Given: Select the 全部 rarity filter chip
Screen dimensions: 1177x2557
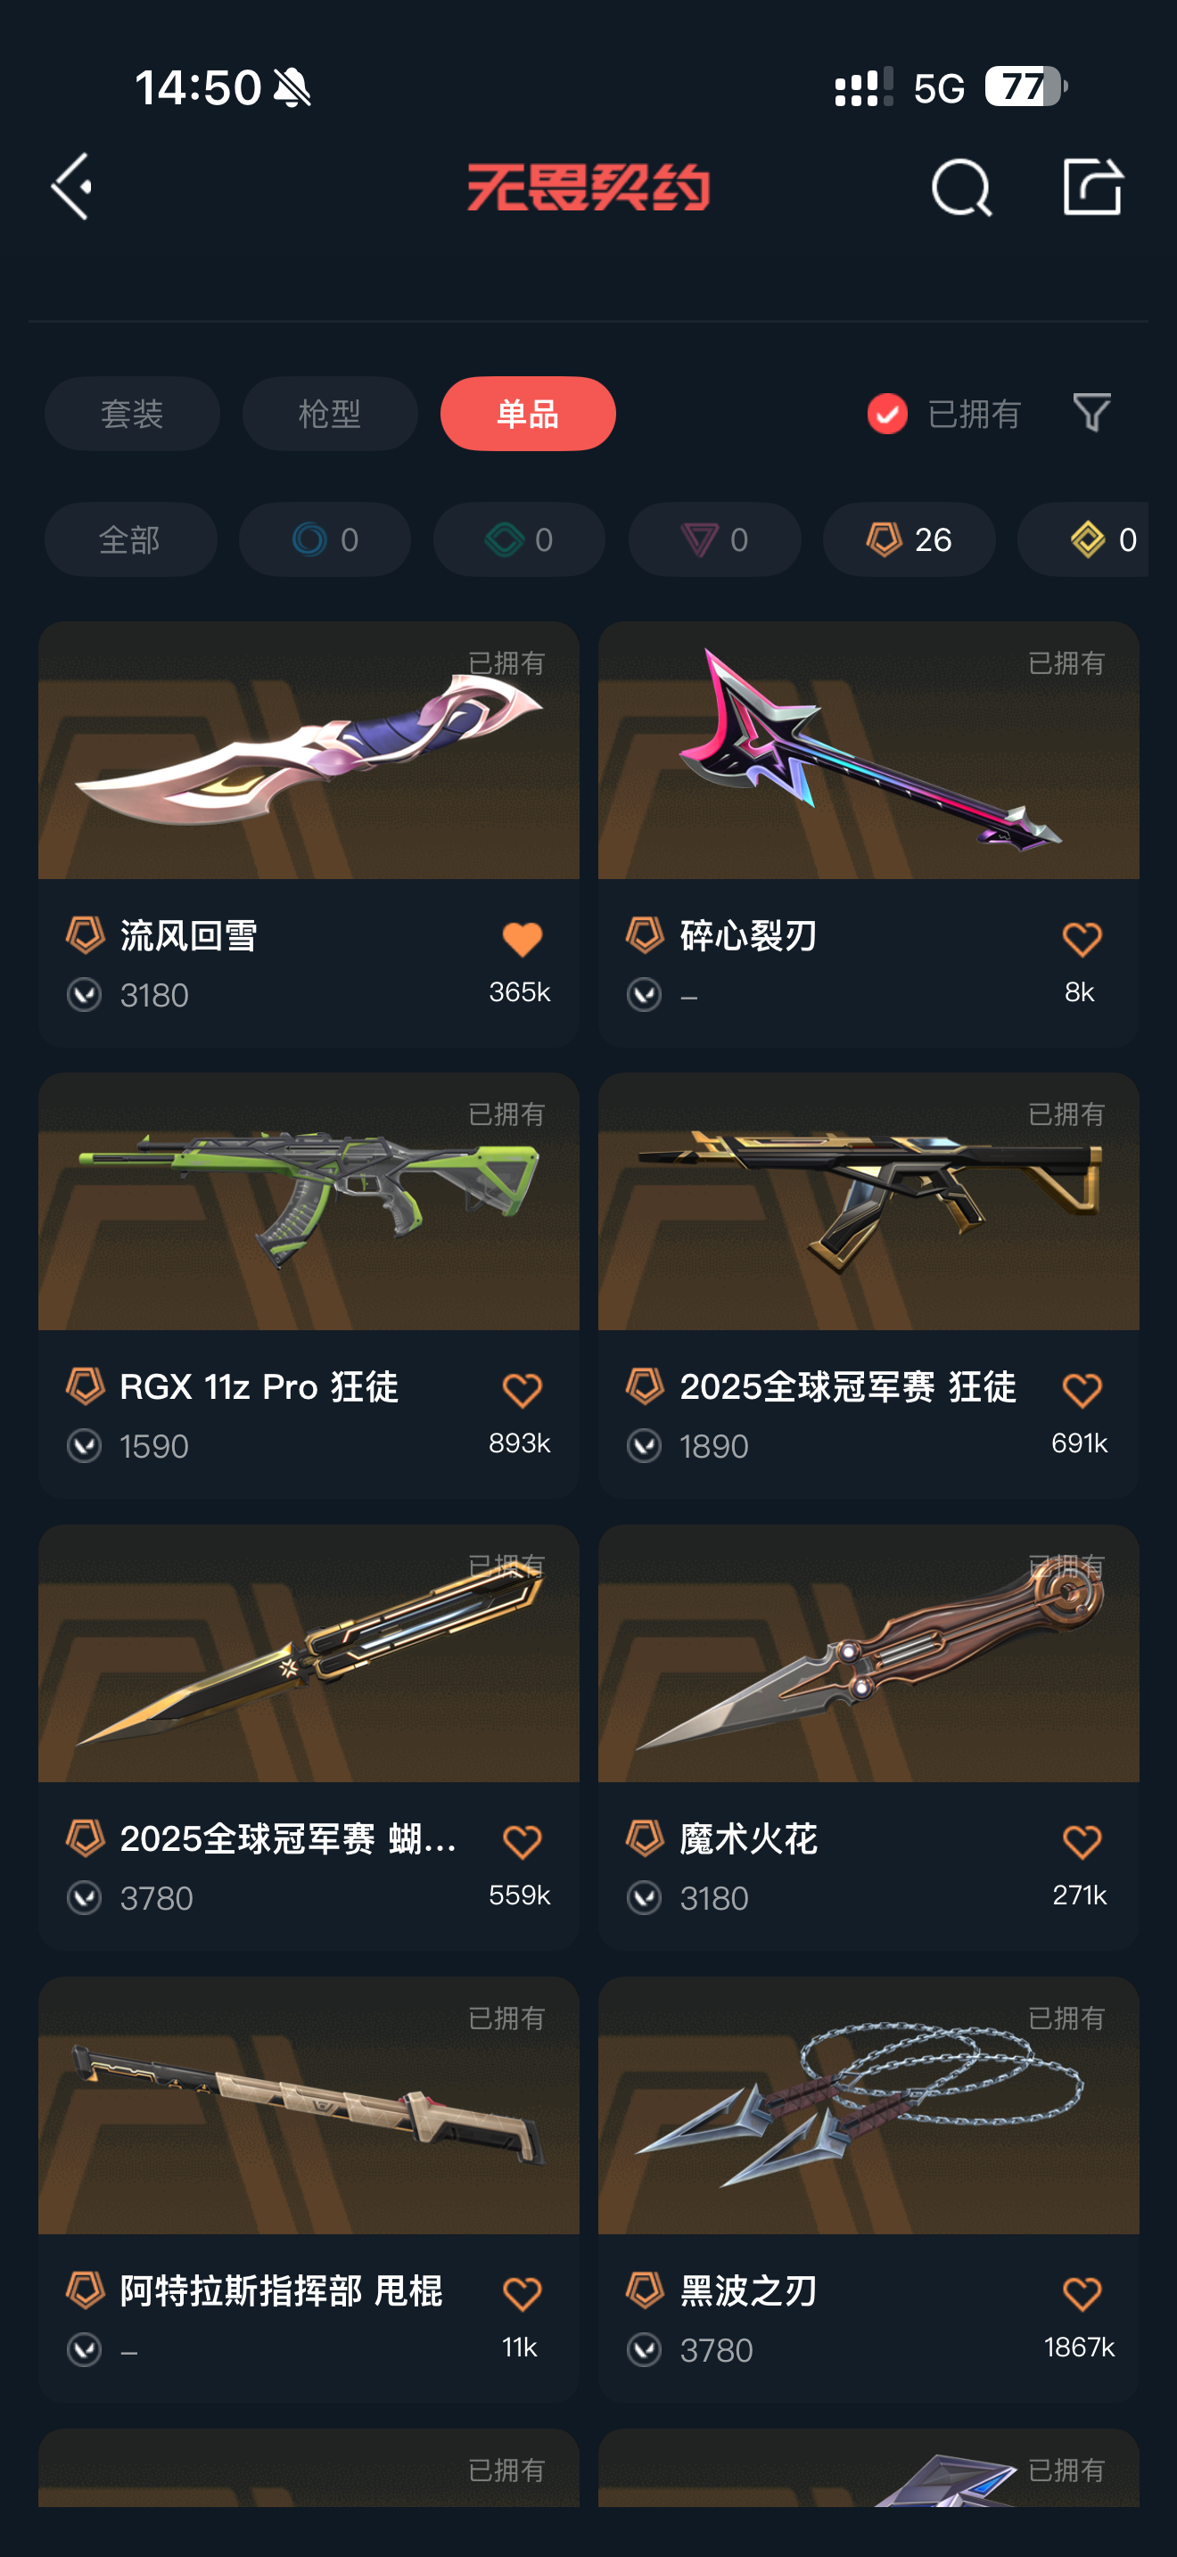Looking at the screenshot, I should (130, 539).
